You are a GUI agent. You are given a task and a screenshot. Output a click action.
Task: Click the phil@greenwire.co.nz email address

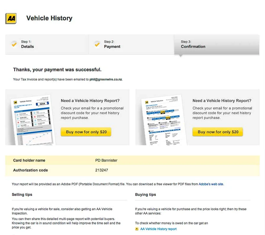(x=106, y=79)
